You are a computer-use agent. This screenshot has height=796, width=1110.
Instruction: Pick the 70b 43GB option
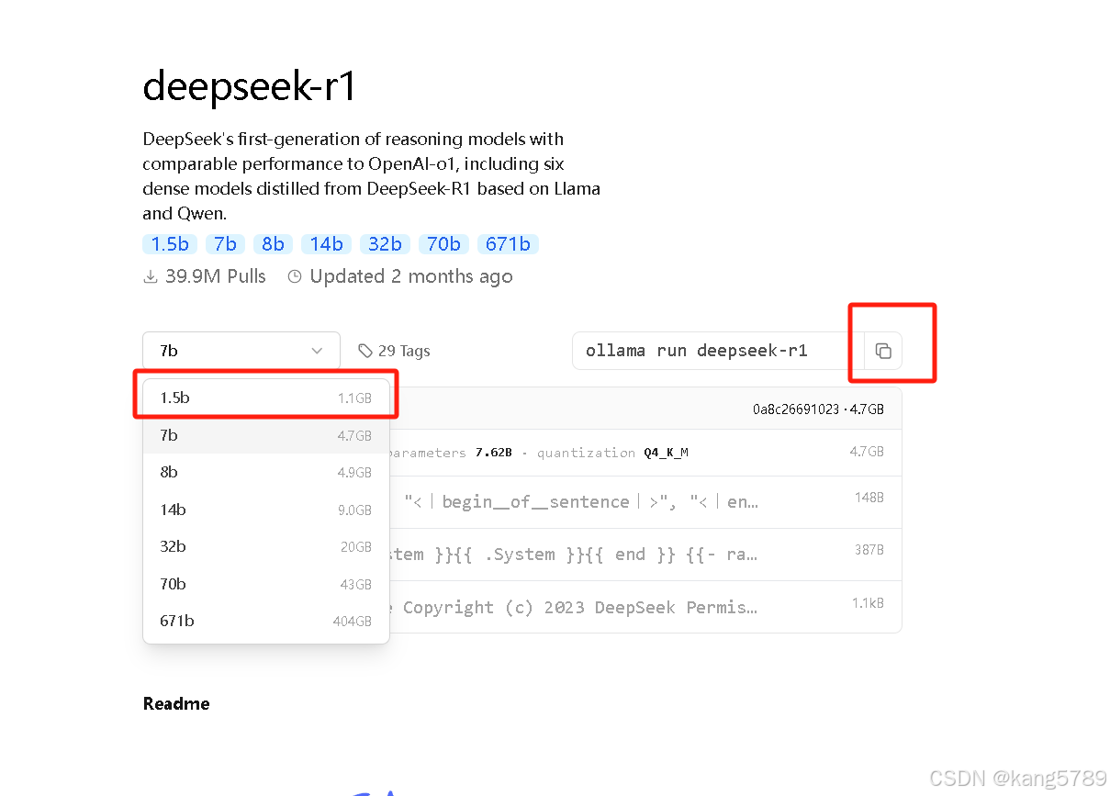[x=266, y=584]
